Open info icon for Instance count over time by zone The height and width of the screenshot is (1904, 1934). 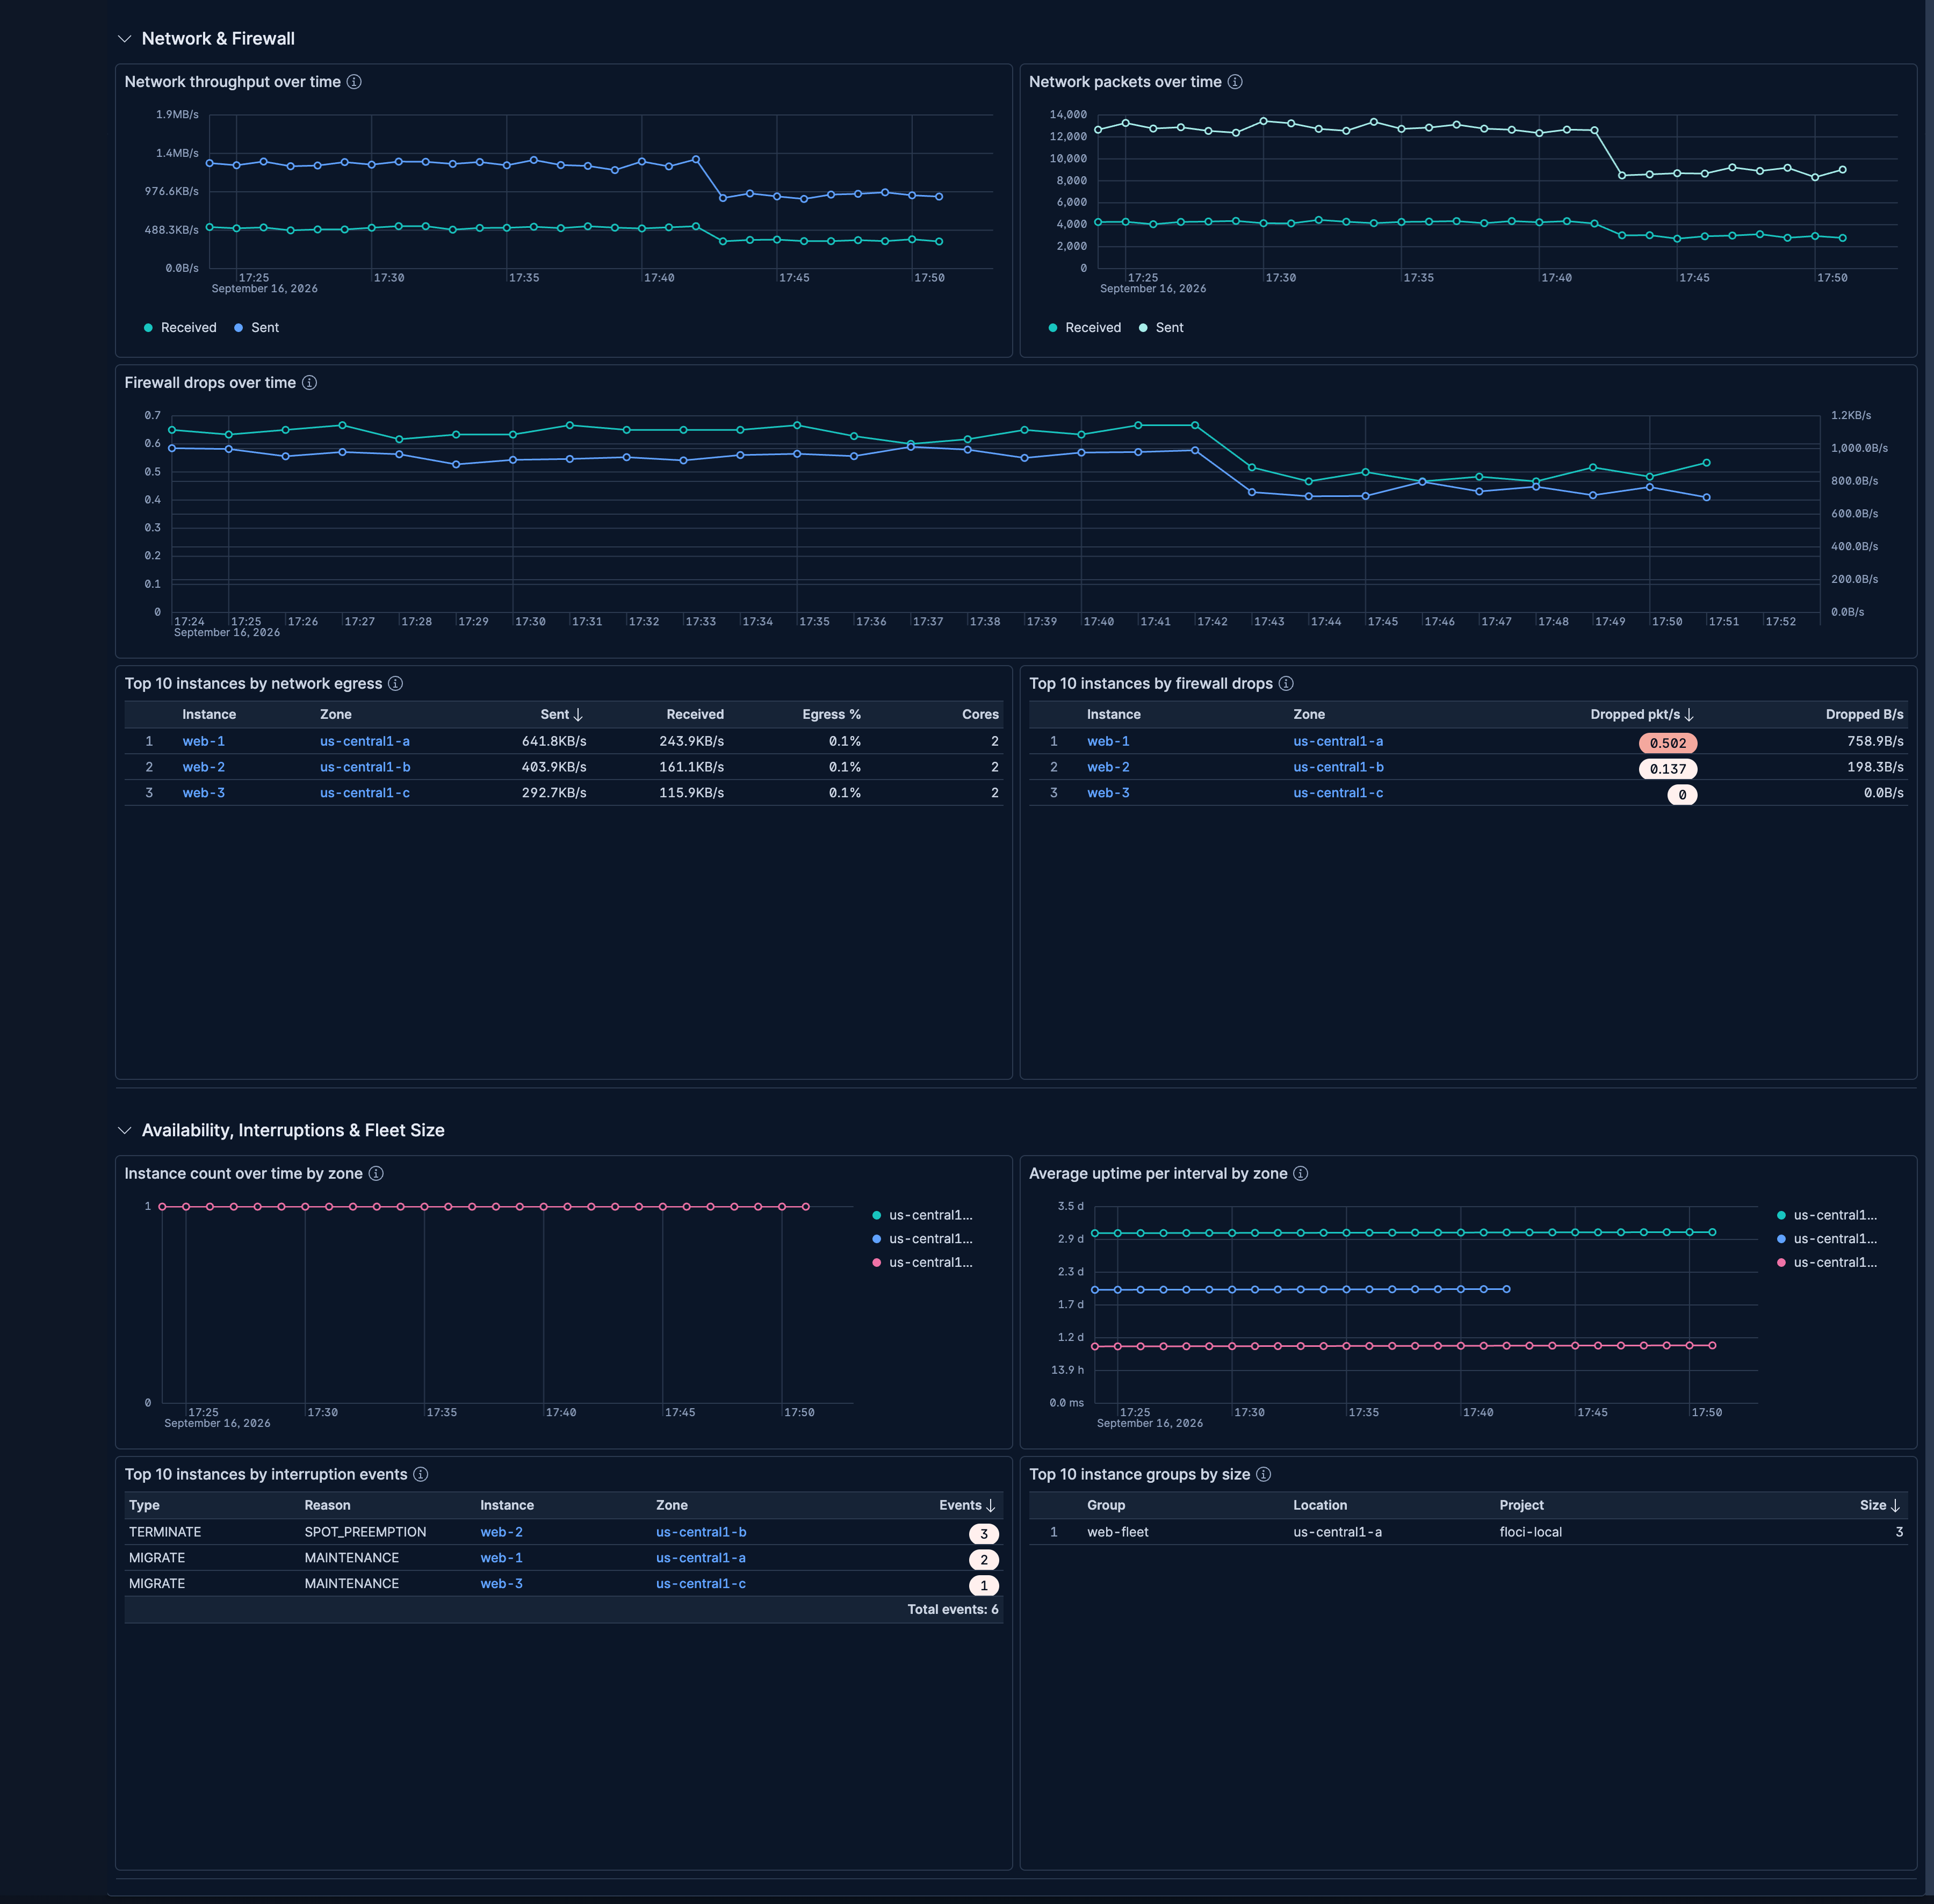tap(376, 1174)
